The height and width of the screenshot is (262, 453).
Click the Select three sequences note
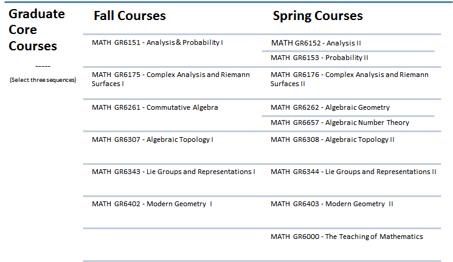pos(43,80)
